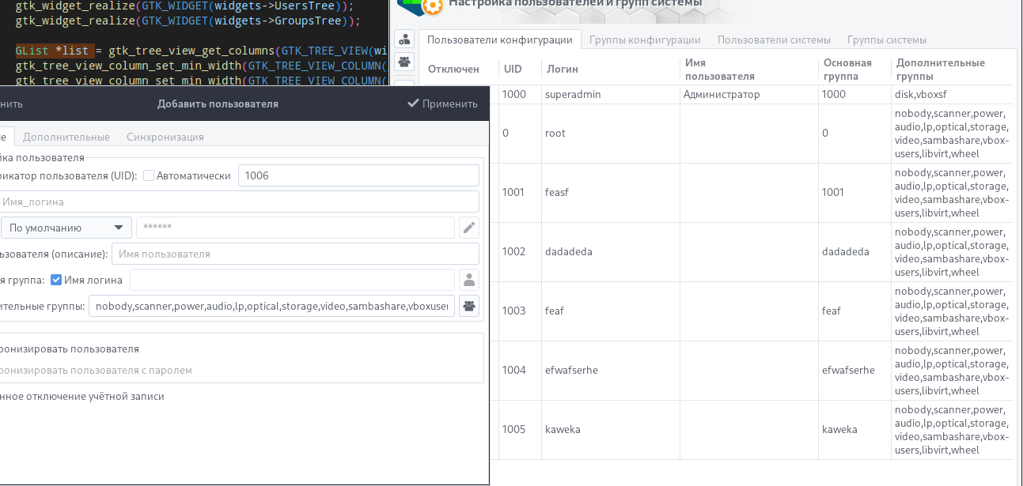Click the pencil icon next to password field
Viewport: 1023px width, 486px height.
[469, 228]
